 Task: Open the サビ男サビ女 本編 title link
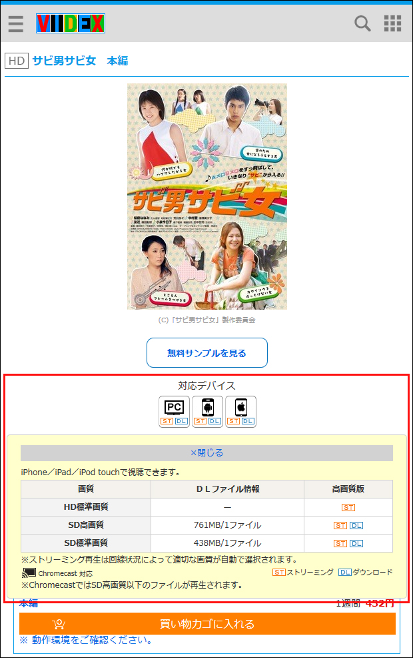[80, 61]
